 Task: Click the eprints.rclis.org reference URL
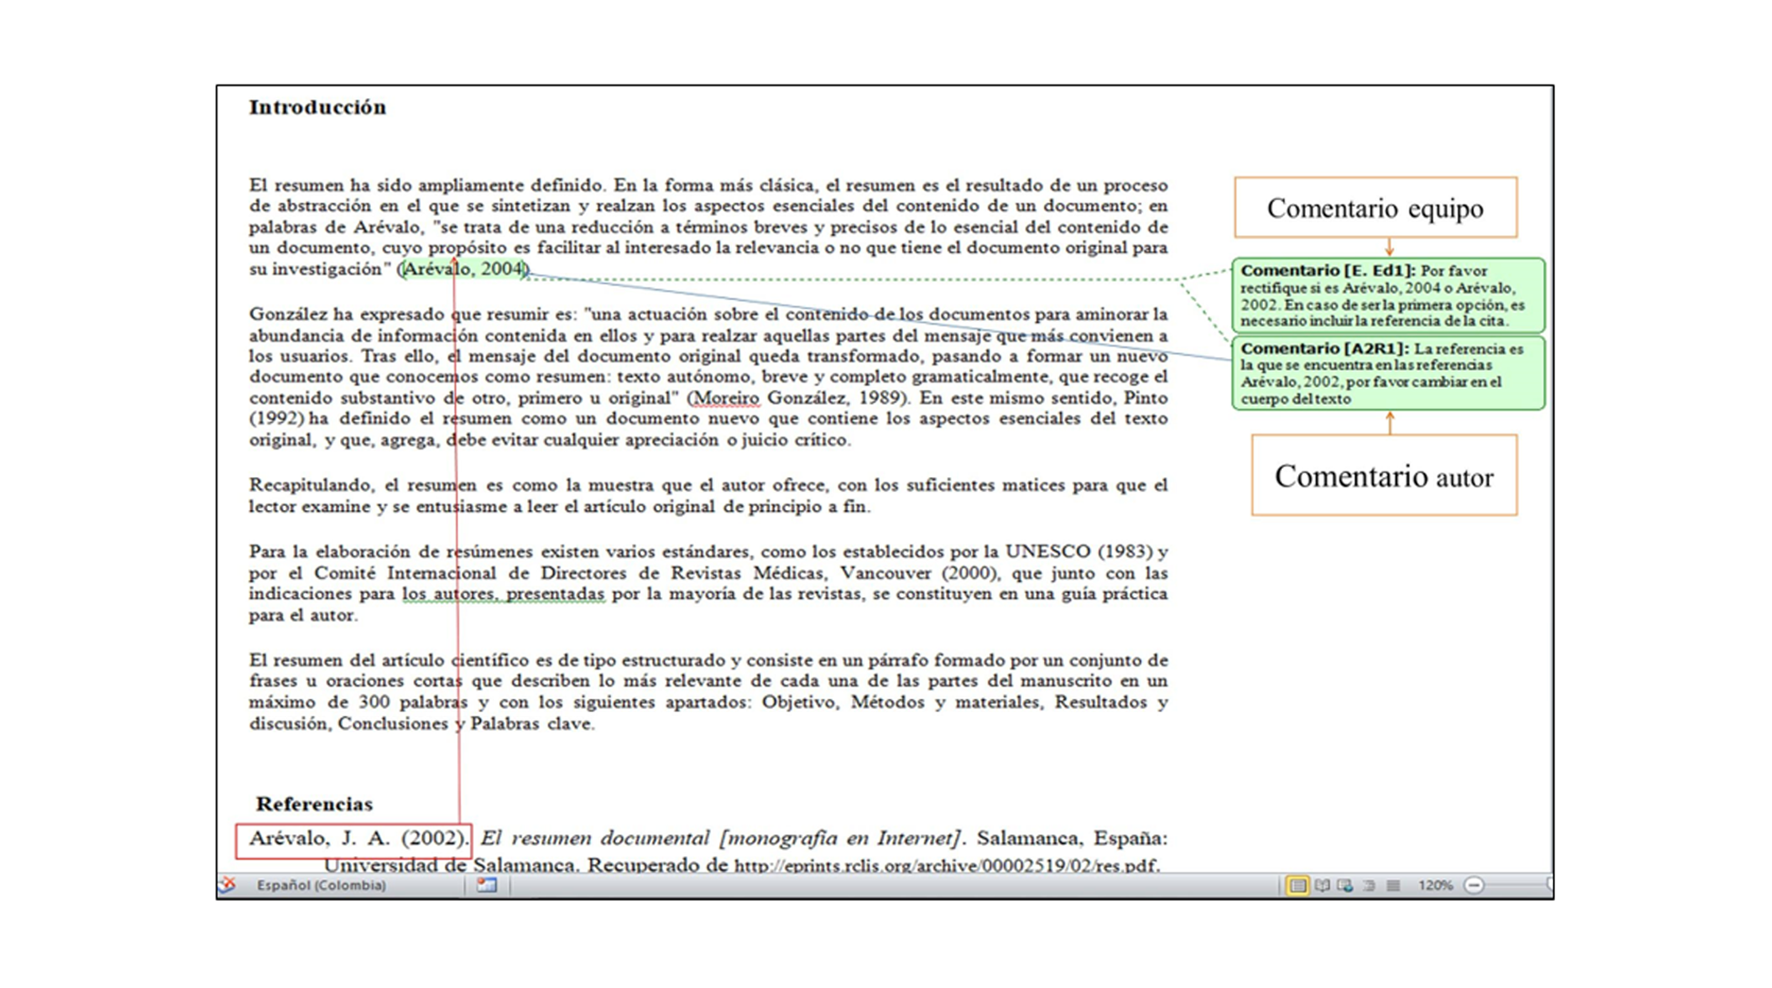pos(946,865)
